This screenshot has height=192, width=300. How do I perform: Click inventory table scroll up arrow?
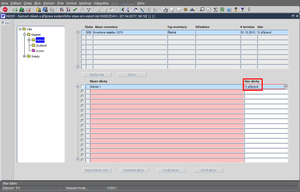pyautogui.click(x=77, y=32)
